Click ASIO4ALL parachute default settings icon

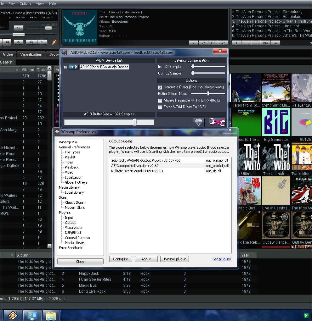point(198,122)
